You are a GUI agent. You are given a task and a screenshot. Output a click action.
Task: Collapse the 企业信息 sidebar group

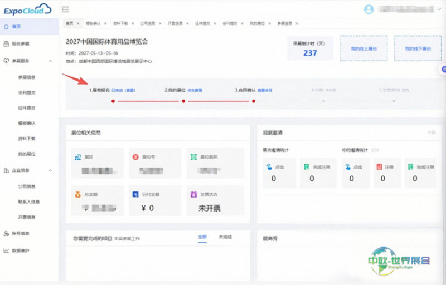[50, 170]
